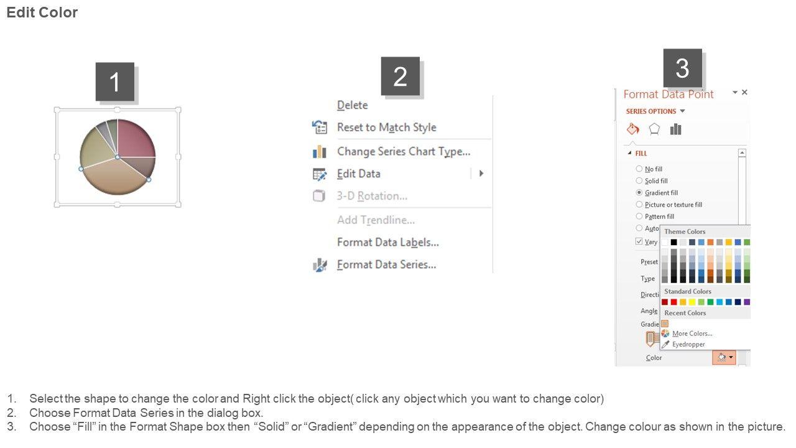
Task: Click the Reset to Match Style icon
Action: point(320,128)
